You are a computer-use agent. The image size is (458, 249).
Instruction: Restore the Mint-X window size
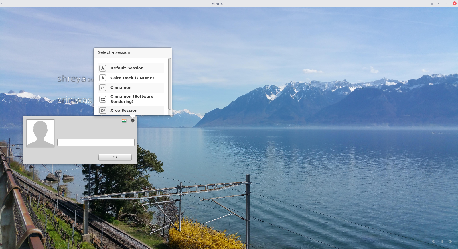pos(447,3)
